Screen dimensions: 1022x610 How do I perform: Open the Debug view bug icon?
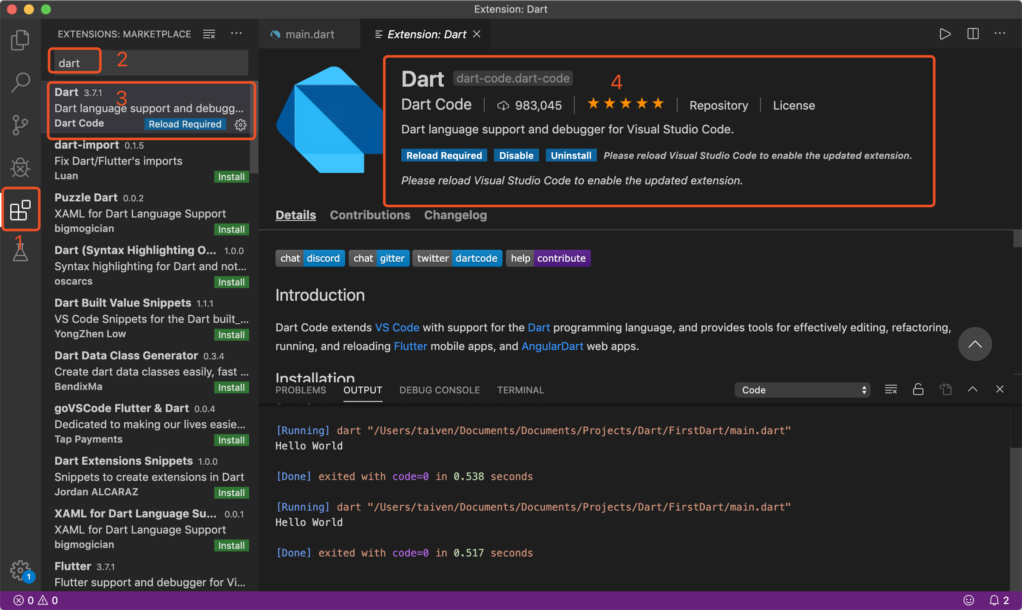point(20,167)
